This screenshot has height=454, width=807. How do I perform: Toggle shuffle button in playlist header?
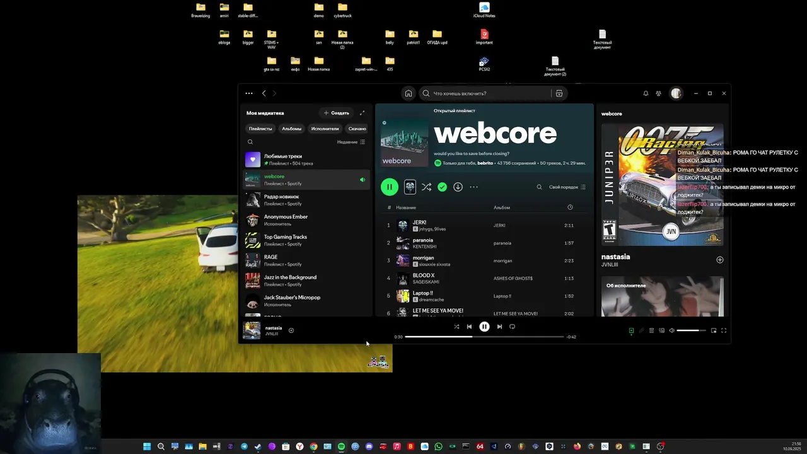click(x=427, y=187)
